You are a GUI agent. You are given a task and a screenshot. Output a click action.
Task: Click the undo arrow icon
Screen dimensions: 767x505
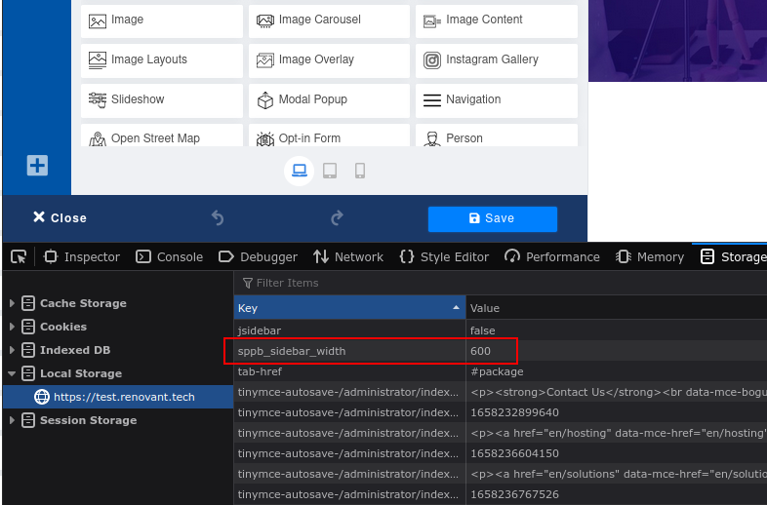[x=218, y=218]
